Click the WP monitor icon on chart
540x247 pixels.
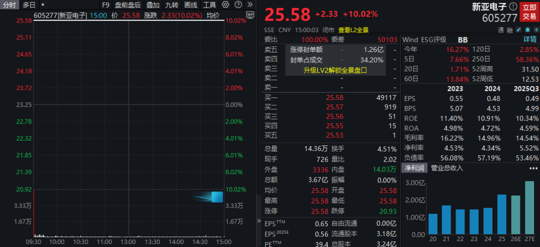250,15
